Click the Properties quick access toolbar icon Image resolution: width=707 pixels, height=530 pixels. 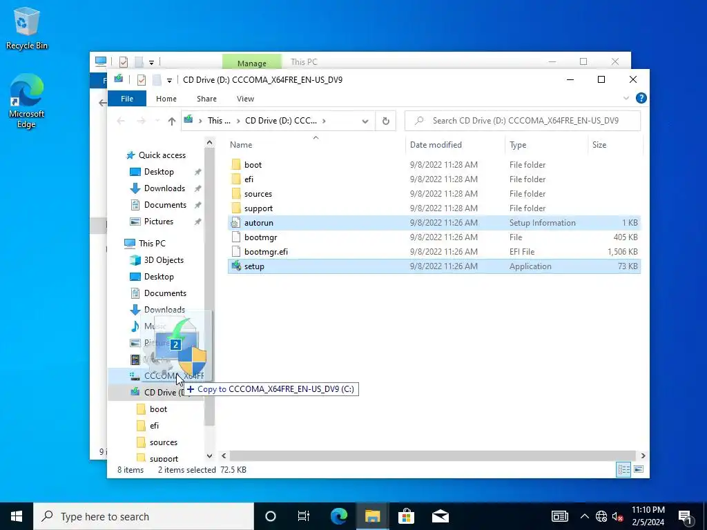coord(141,80)
